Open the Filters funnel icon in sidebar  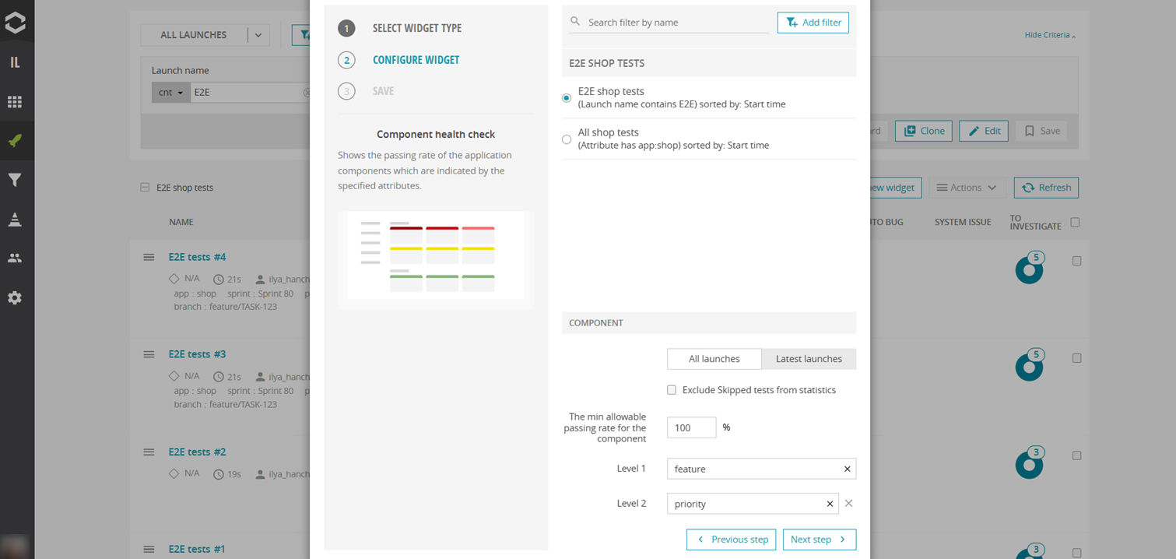(15, 180)
